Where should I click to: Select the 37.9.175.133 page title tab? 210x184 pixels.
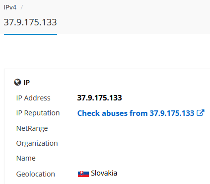pyautogui.click(x=30, y=22)
